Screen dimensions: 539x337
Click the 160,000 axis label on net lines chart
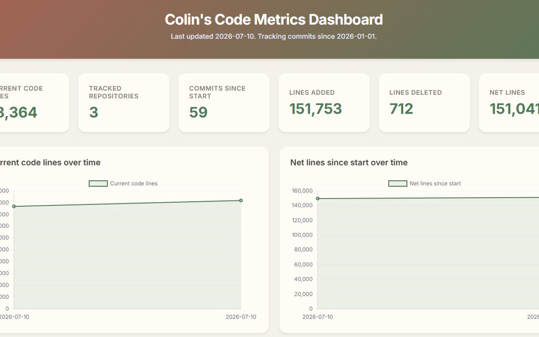(302, 191)
